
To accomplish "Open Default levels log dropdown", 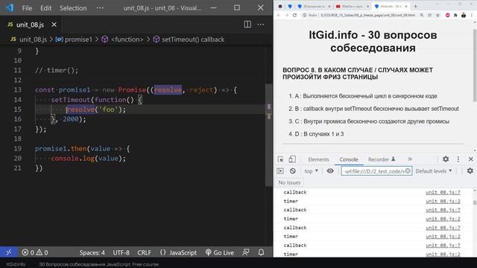I will pyautogui.click(x=434, y=171).
